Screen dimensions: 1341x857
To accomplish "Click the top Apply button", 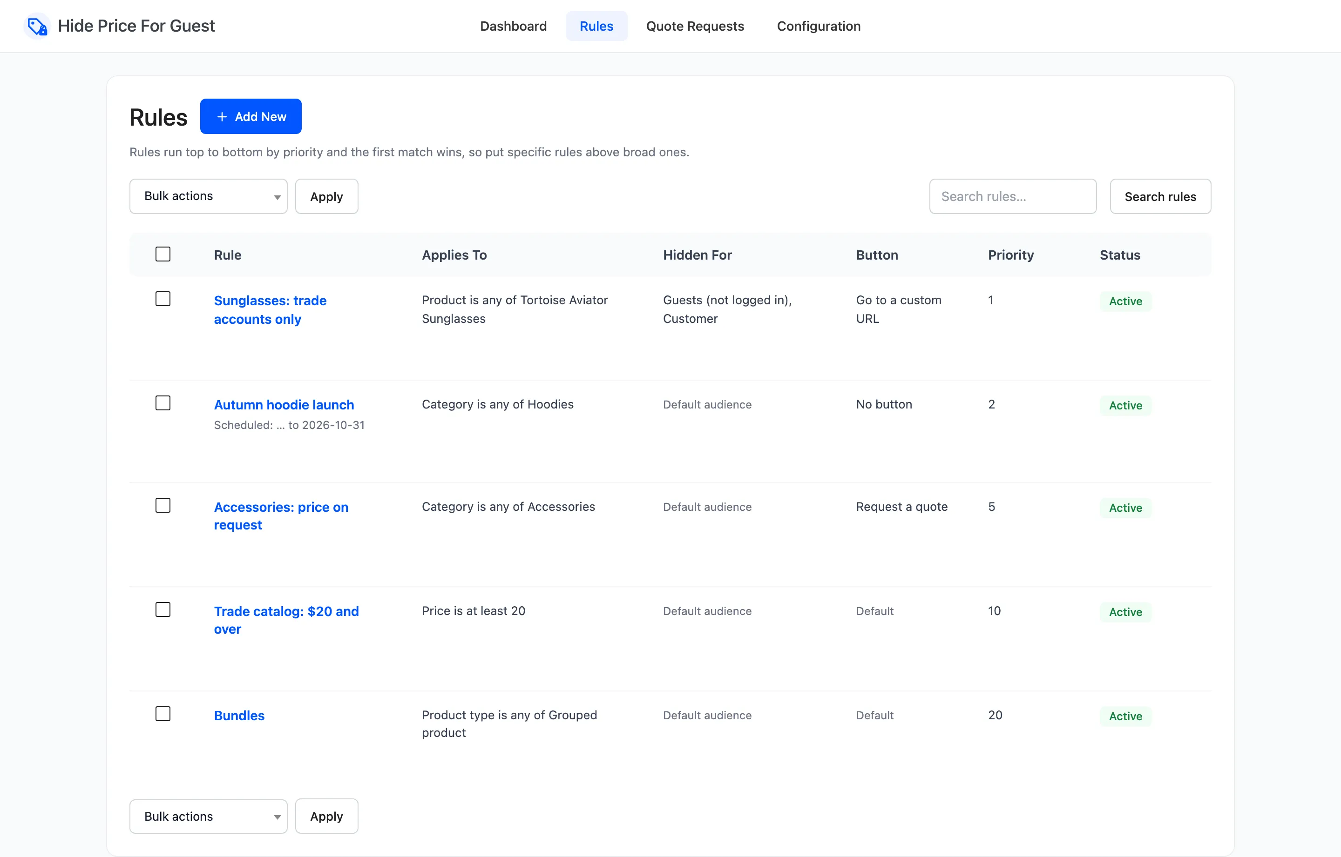I will (x=326, y=196).
